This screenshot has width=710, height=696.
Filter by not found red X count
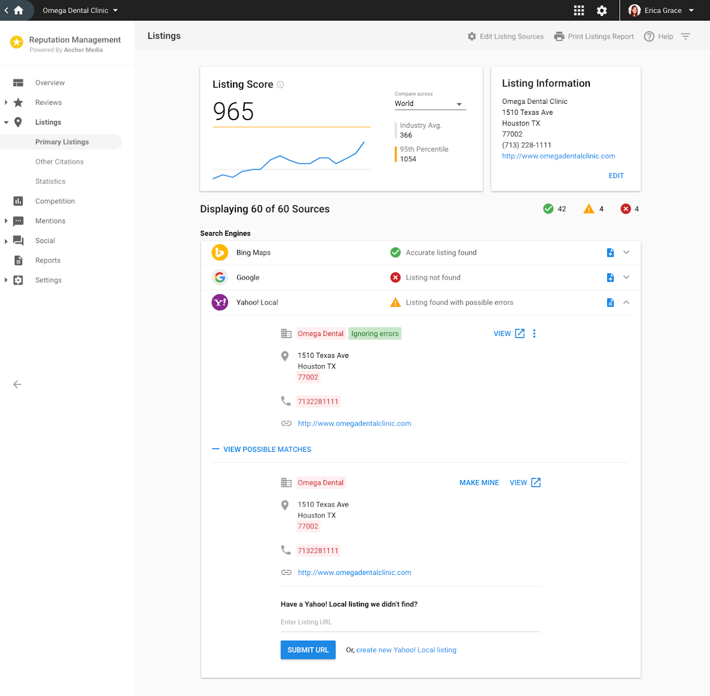pyautogui.click(x=630, y=209)
